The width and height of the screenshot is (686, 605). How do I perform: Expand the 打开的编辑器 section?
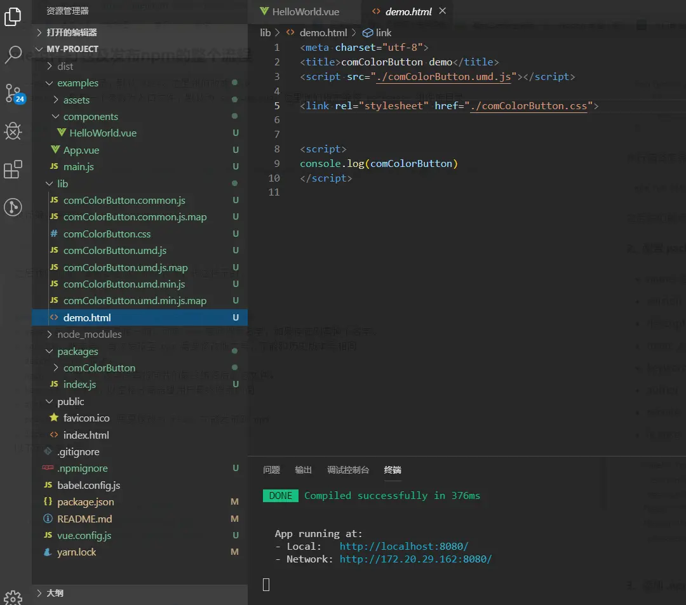(x=140, y=32)
